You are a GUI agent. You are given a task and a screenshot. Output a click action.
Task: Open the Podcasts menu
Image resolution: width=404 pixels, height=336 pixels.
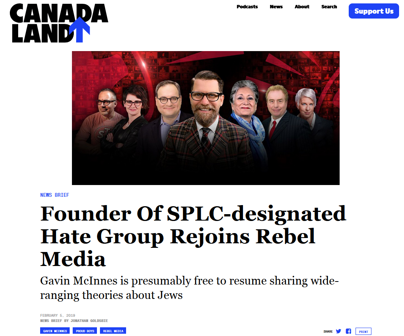point(247,7)
